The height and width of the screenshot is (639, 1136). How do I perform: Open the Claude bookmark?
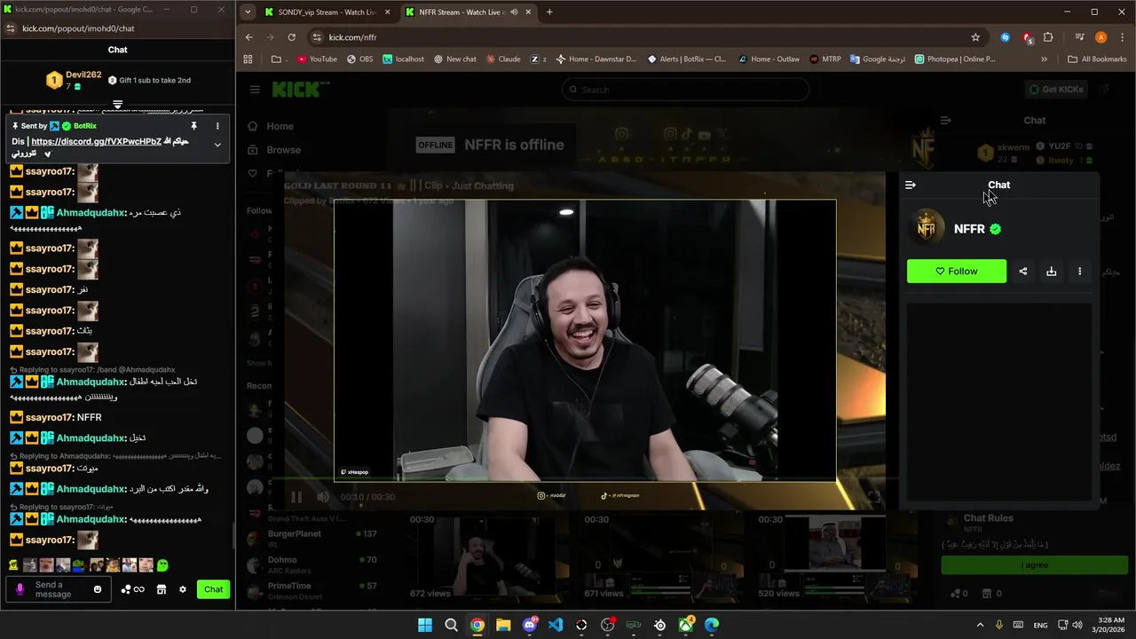click(x=502, y=59)
